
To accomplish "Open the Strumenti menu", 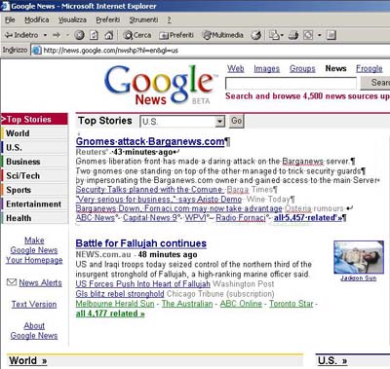I will click(x=143, y=19).
